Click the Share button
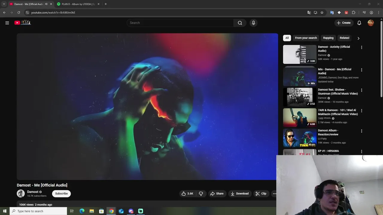The height and width of the screenshot is (215, 383). [x=217, y=193]
